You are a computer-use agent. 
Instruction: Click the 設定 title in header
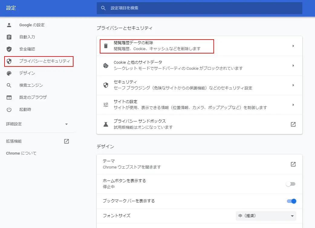click(x=11, y=8)
